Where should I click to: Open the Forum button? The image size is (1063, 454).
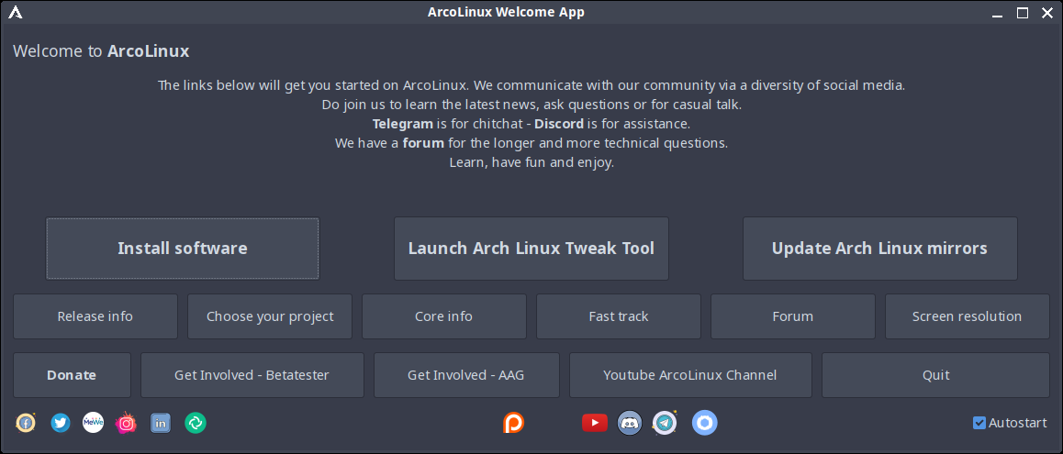[x=793, y=316]
